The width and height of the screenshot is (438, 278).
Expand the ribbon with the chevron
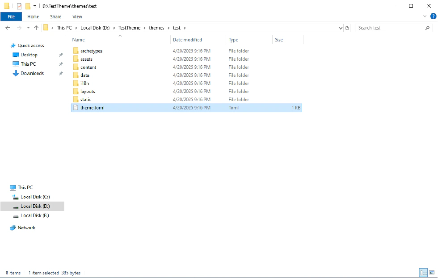point(425,17)
